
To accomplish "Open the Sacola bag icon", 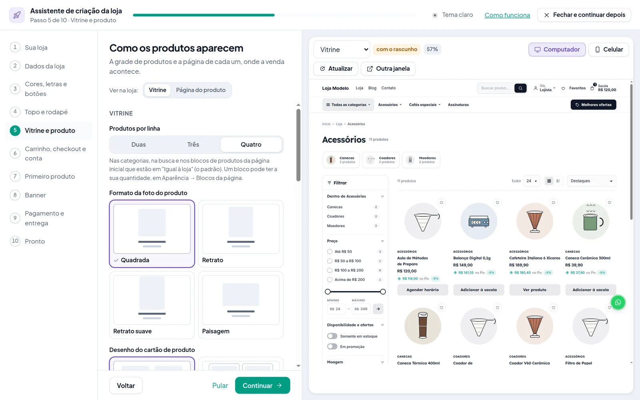I will coord(592,88).
